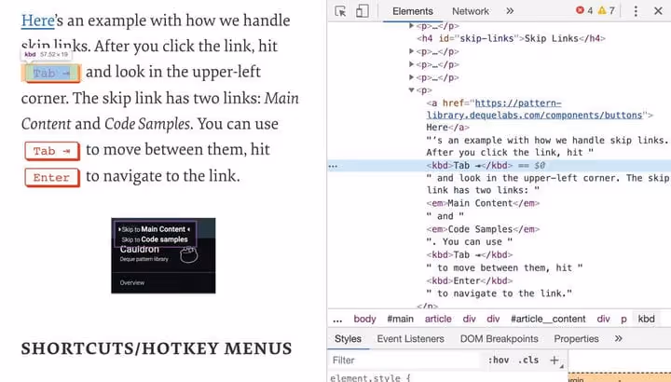Click the '. You can use' text node

470,242
